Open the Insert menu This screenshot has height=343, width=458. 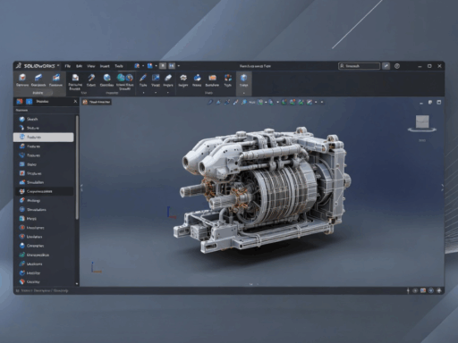pyautogui.click(x=105, y=66)
